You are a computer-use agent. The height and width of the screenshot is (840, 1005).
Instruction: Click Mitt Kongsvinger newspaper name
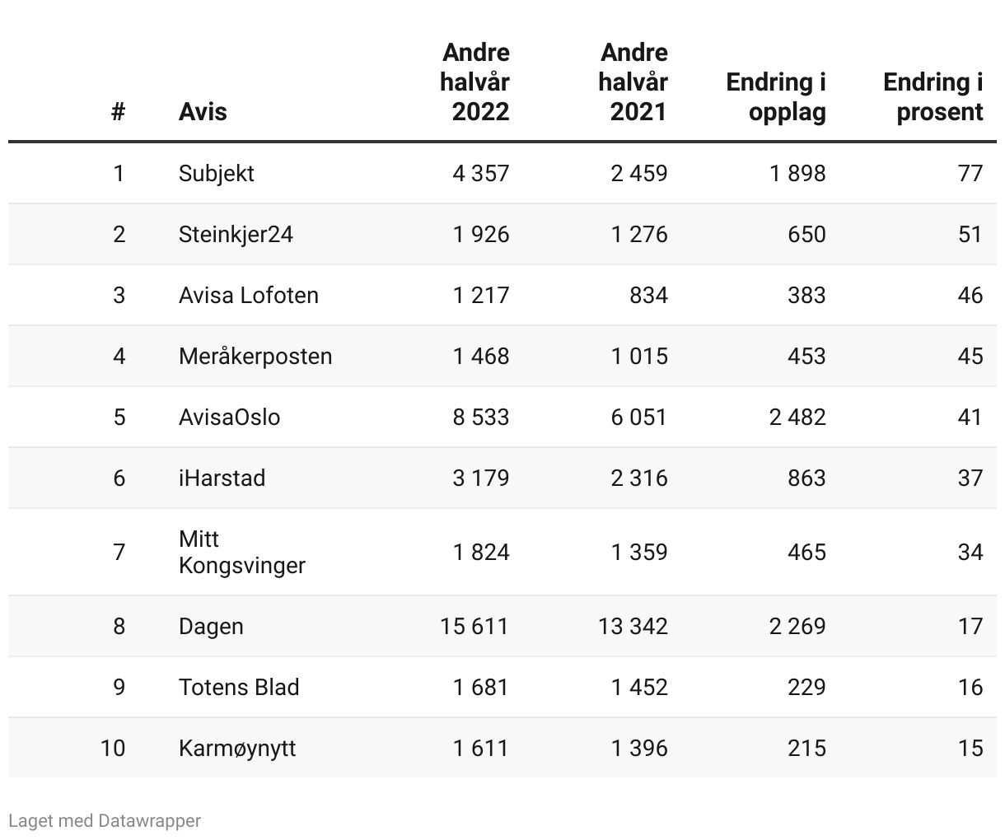(241, 552)
